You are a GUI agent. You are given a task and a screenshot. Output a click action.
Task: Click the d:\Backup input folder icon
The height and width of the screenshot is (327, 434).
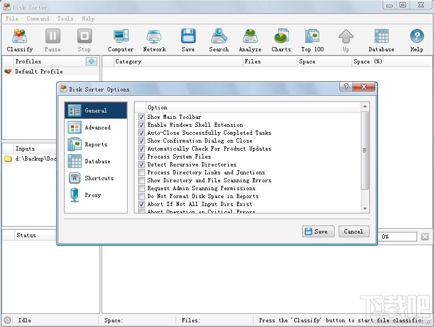tap(8, 158)
